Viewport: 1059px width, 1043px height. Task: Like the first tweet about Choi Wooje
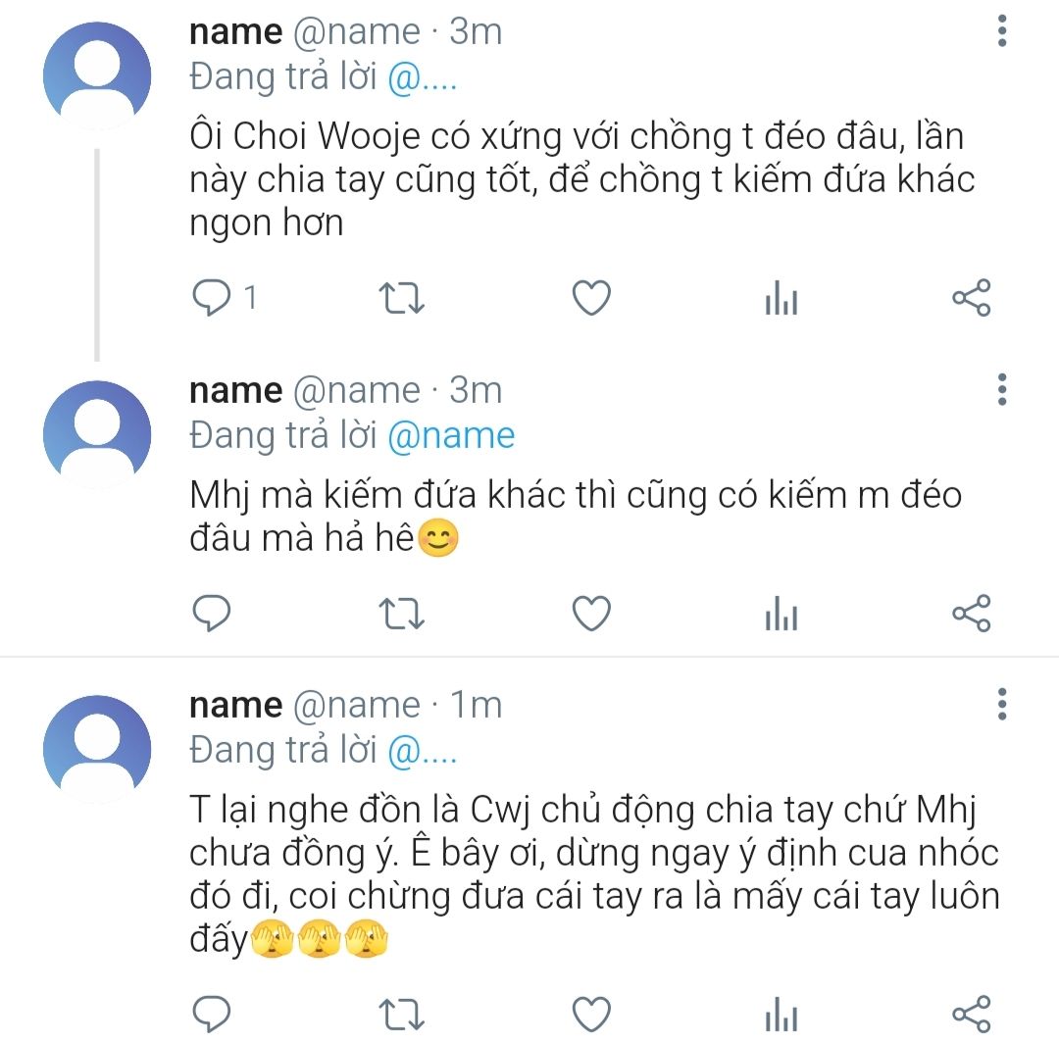tap(591, 298)
